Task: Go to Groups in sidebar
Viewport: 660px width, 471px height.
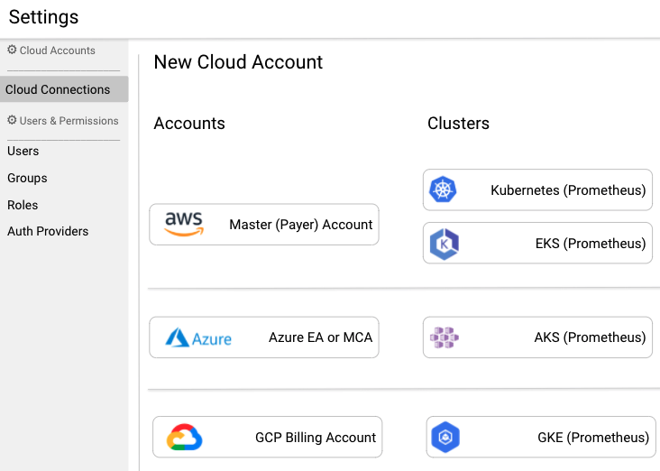Action: point(27,178)
